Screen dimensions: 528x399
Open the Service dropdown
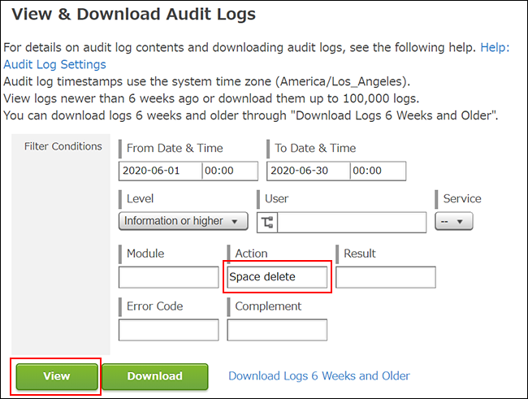coord(454,221)
